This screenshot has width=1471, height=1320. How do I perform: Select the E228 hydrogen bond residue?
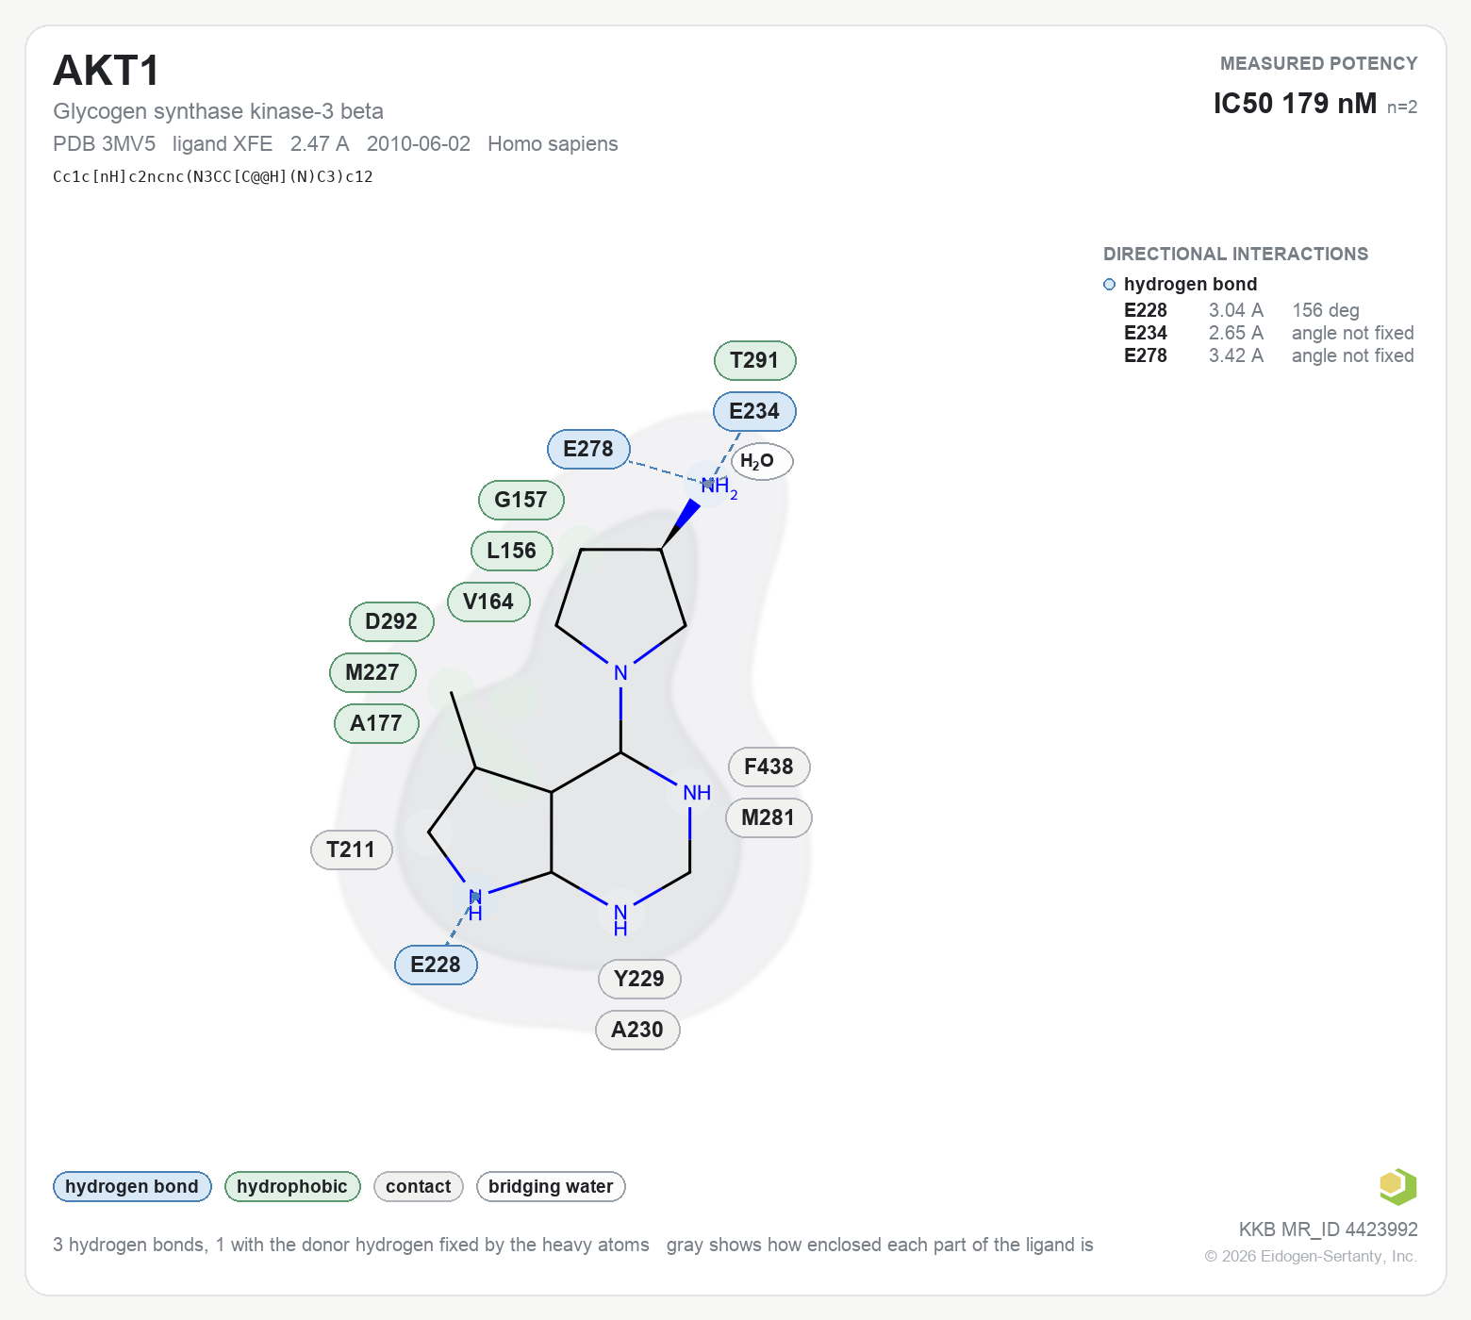(x=437, y=965)
